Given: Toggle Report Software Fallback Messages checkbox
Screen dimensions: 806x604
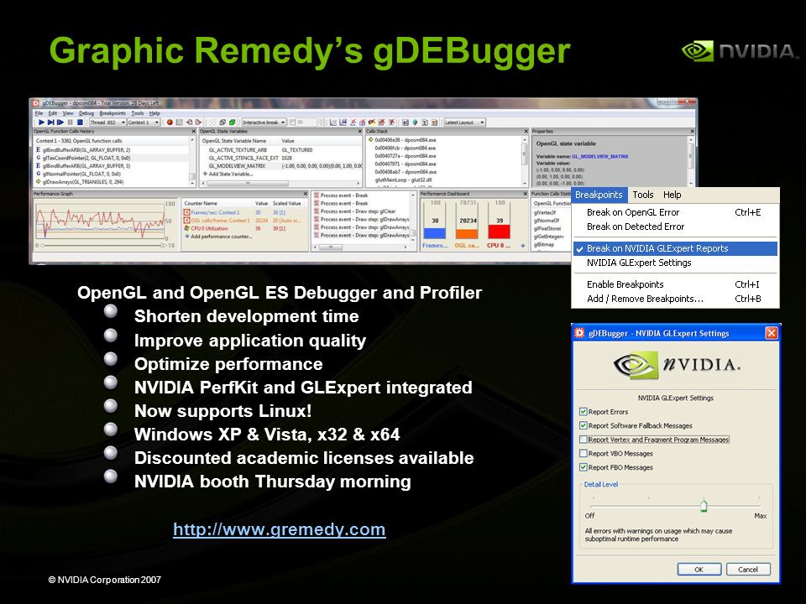Looking at the screenshot, I should pos(583,425).
